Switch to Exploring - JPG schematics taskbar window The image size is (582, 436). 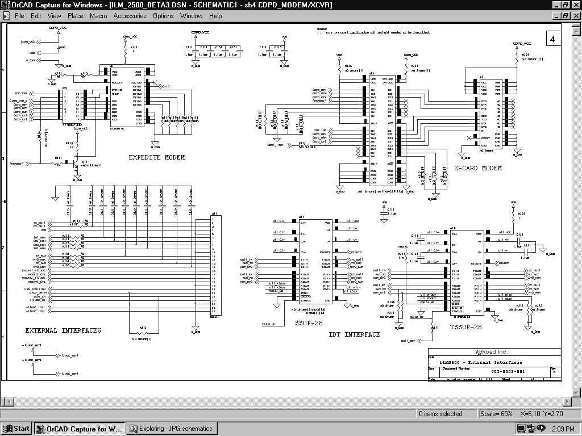pyautogui.click(x=172, y=429)
